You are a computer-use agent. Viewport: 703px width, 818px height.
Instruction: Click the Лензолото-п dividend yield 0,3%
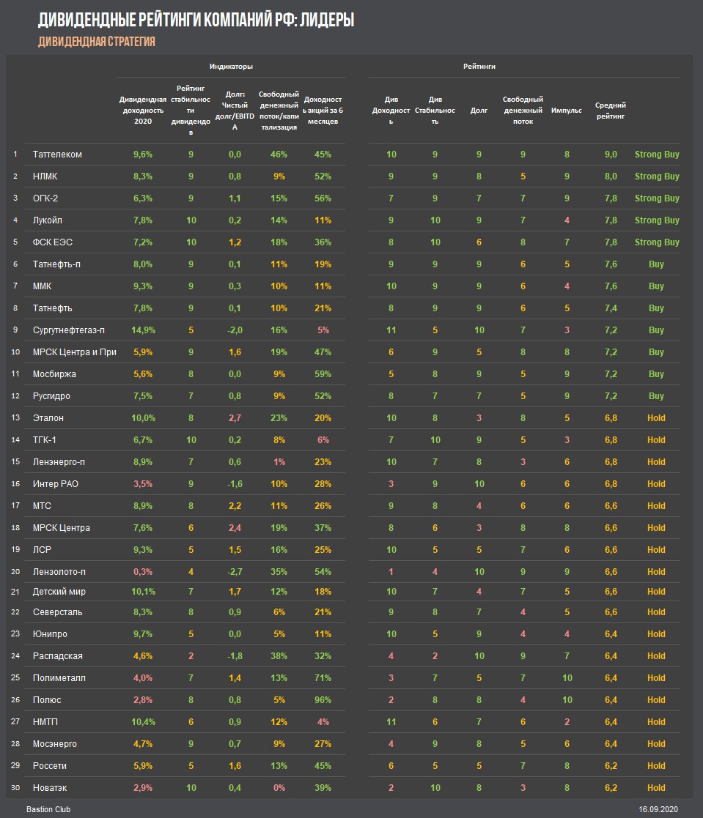pyautogui.click(x=143, y=572)
